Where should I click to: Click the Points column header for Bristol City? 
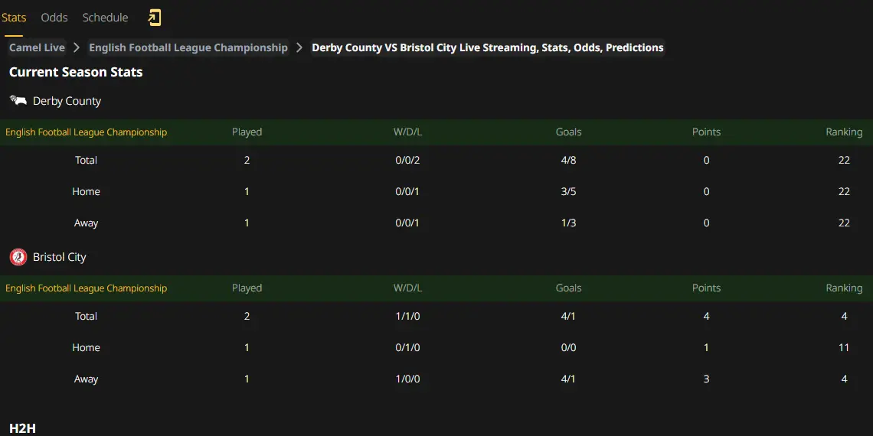coord(706,288)
